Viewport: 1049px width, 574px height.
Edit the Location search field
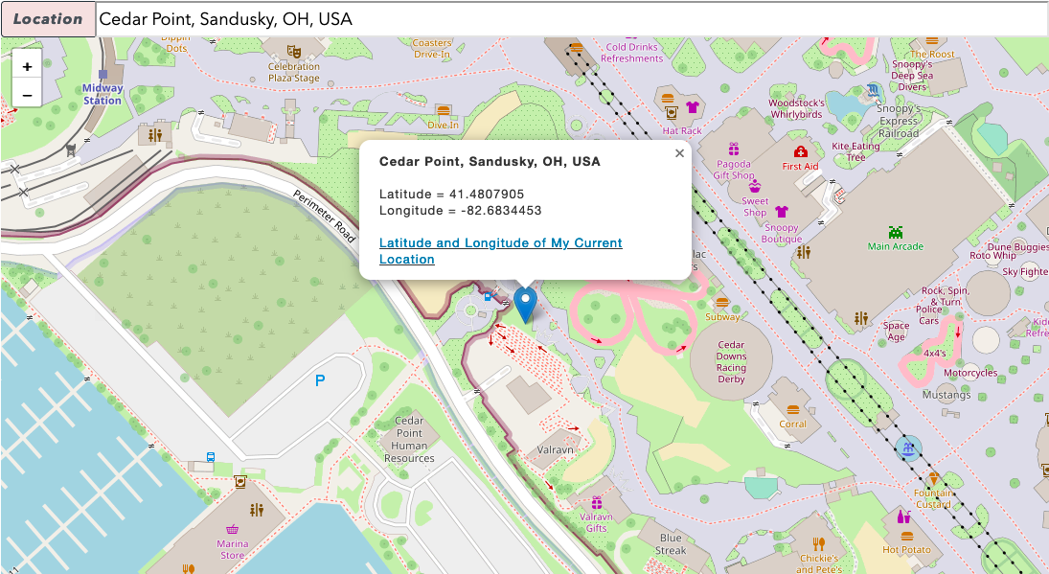[x=572, y=19]
